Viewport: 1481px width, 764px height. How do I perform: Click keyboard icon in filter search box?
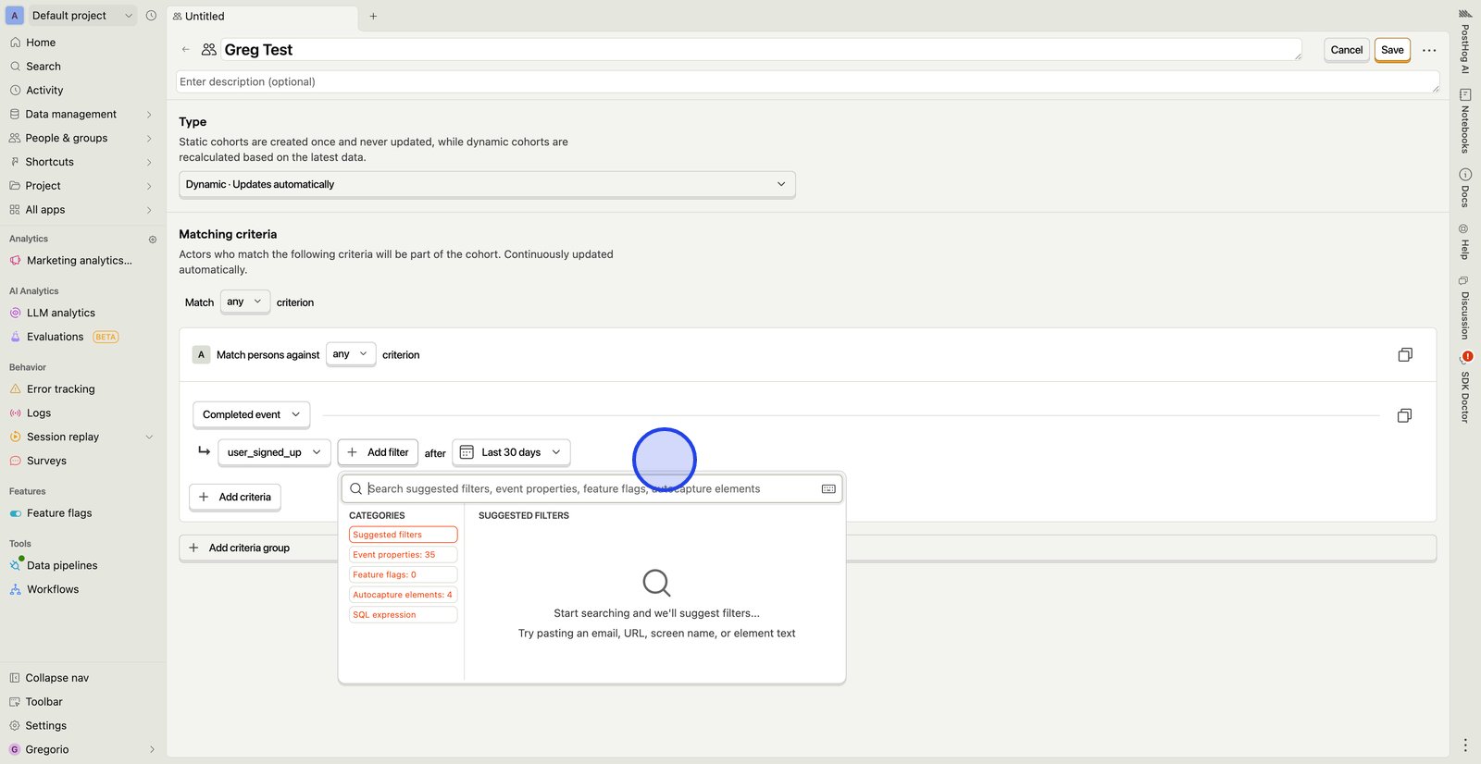point(828,489)
